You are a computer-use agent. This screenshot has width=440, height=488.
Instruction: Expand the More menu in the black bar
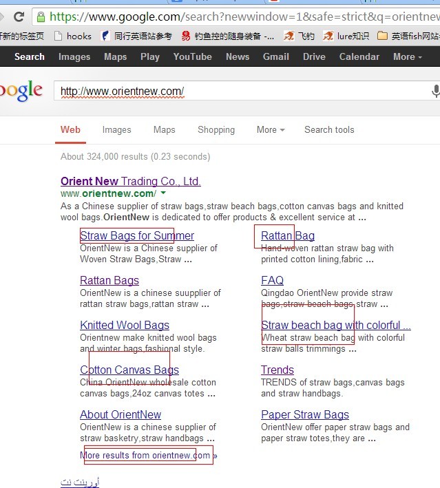pyautogui.click(x=408, y=56)
